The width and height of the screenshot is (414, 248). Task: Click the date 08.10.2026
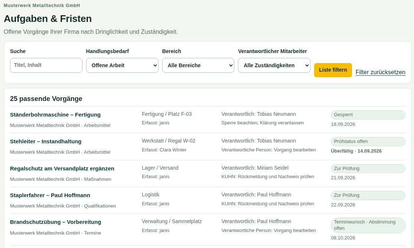pyautogui.click(x=343, y=238)
